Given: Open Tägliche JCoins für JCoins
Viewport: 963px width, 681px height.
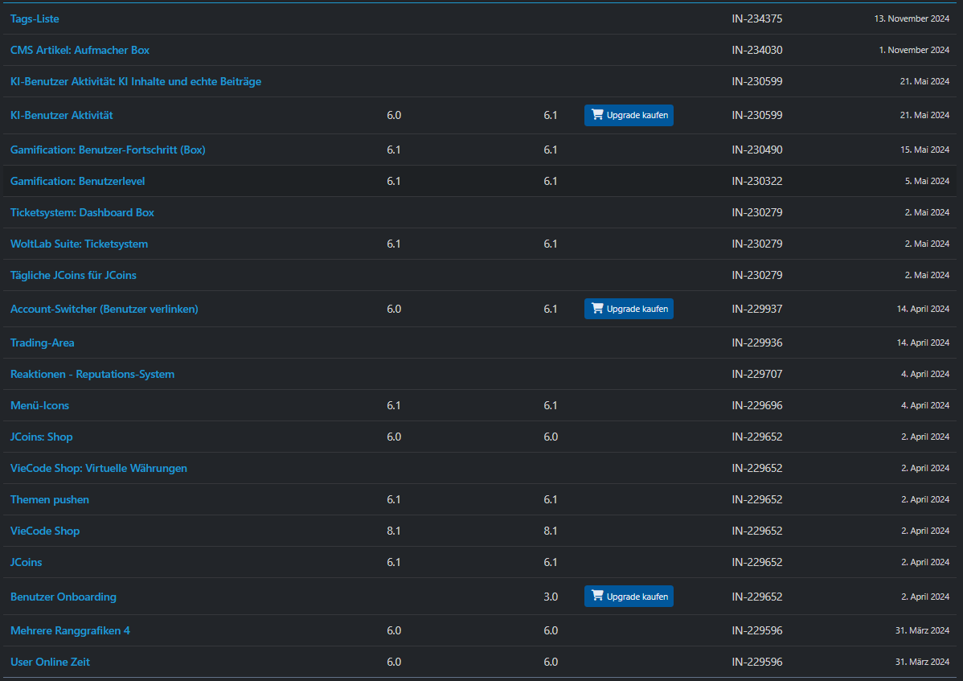Looking at the screenshot, I should pos(73,275).
